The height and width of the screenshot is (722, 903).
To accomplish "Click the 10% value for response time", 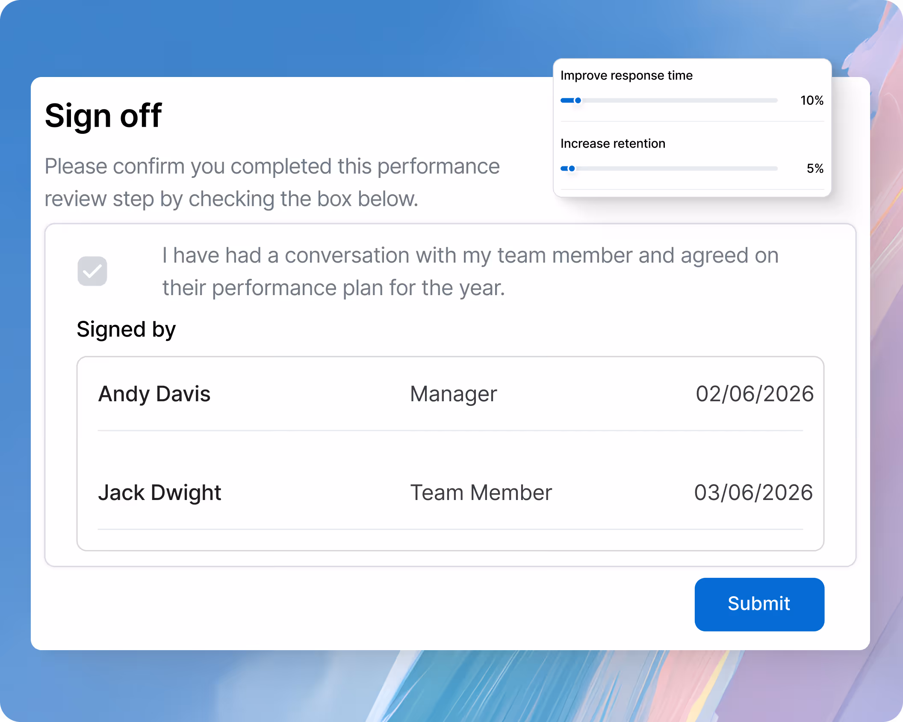I will [812, 101].
